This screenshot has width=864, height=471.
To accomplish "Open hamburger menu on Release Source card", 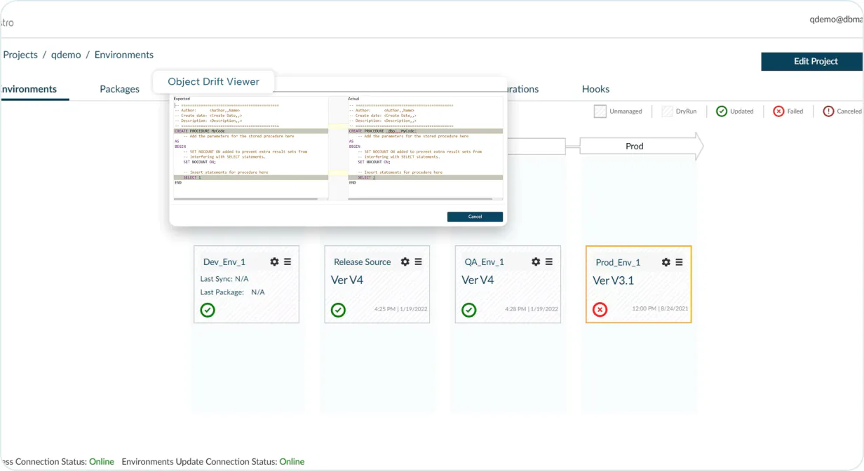I will [418, 261].
